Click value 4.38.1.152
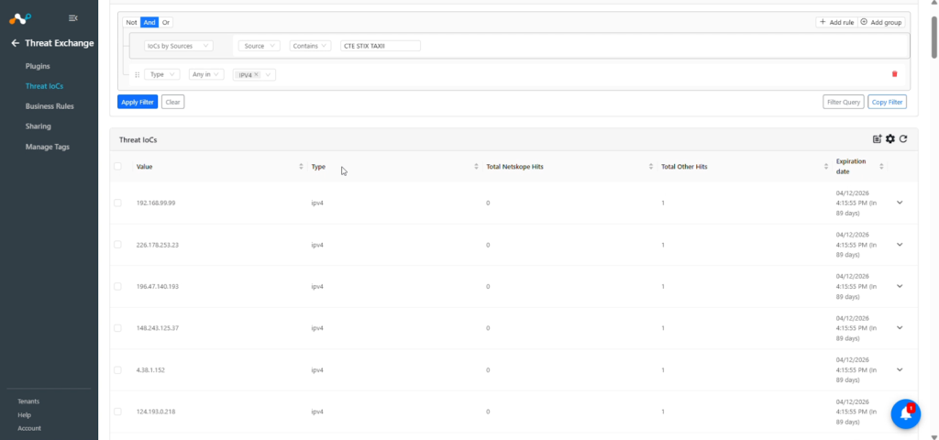The height and width of the screenshot is (440, 939). click(150, 370)
